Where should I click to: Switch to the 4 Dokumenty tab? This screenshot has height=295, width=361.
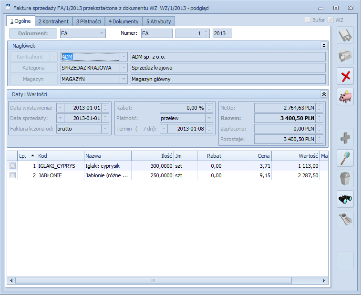(x=124, y=21)
